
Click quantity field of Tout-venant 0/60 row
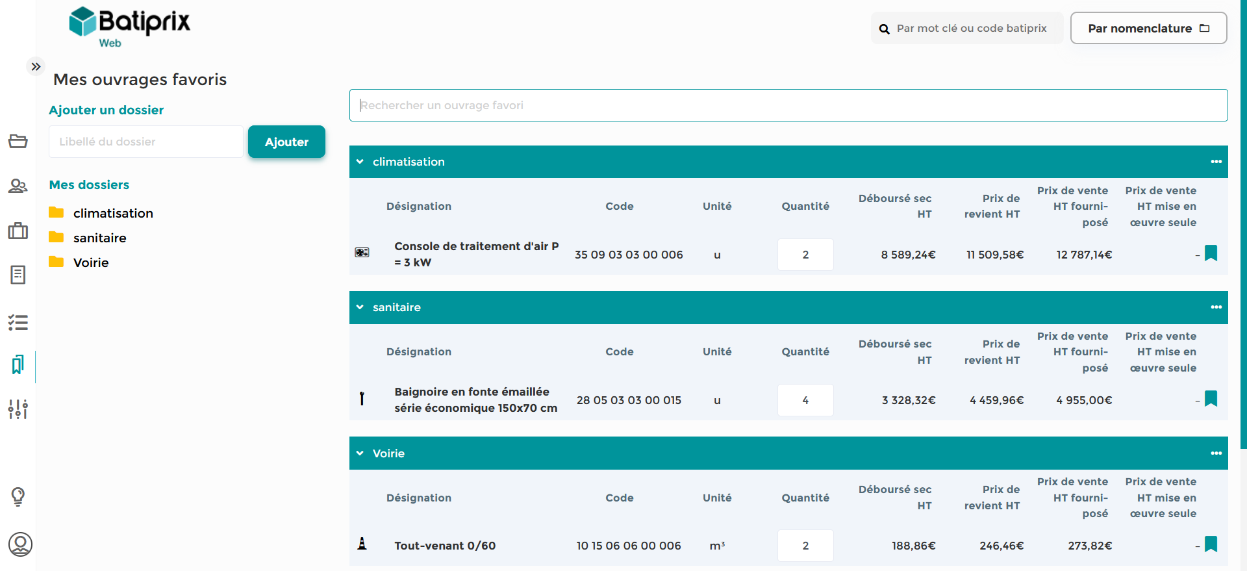[x=805, y=546]
